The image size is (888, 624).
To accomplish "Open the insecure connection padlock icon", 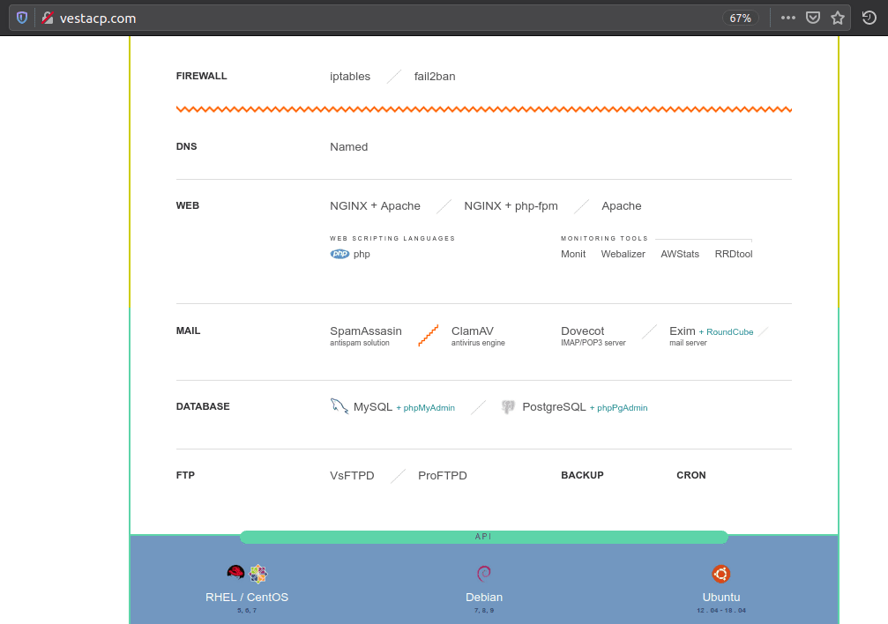I will [x=49, y=19].
